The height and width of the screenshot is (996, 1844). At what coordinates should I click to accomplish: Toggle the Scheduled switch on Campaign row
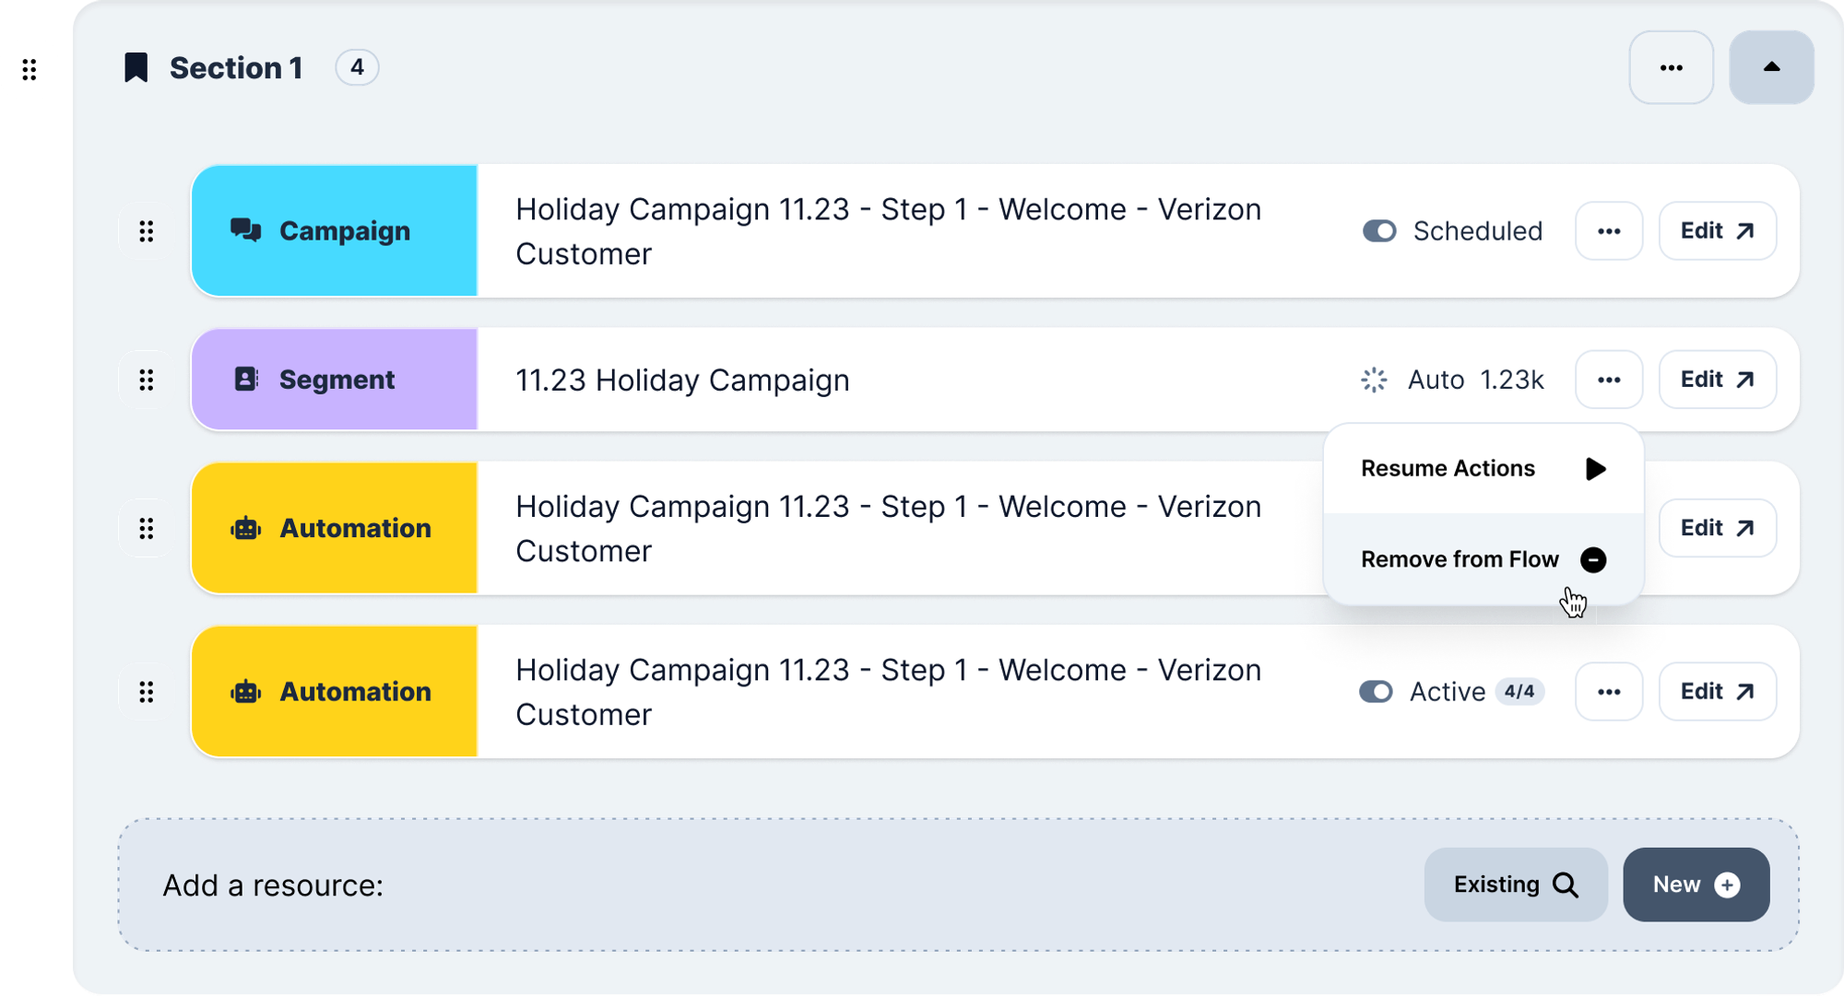coord(1379,231)
